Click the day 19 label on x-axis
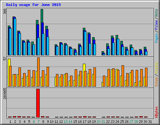This screenshot has height=125, width=160. (94, 122)
